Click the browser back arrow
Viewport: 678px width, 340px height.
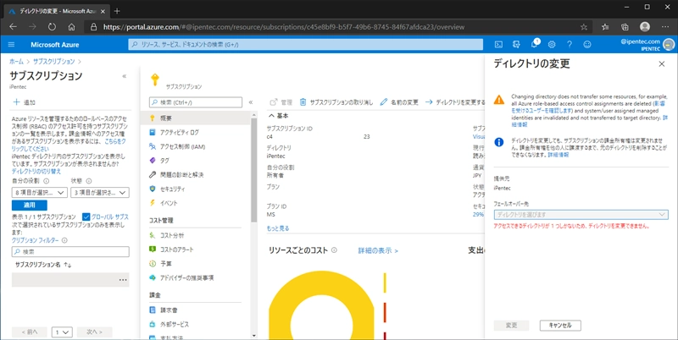pos(13,27)
